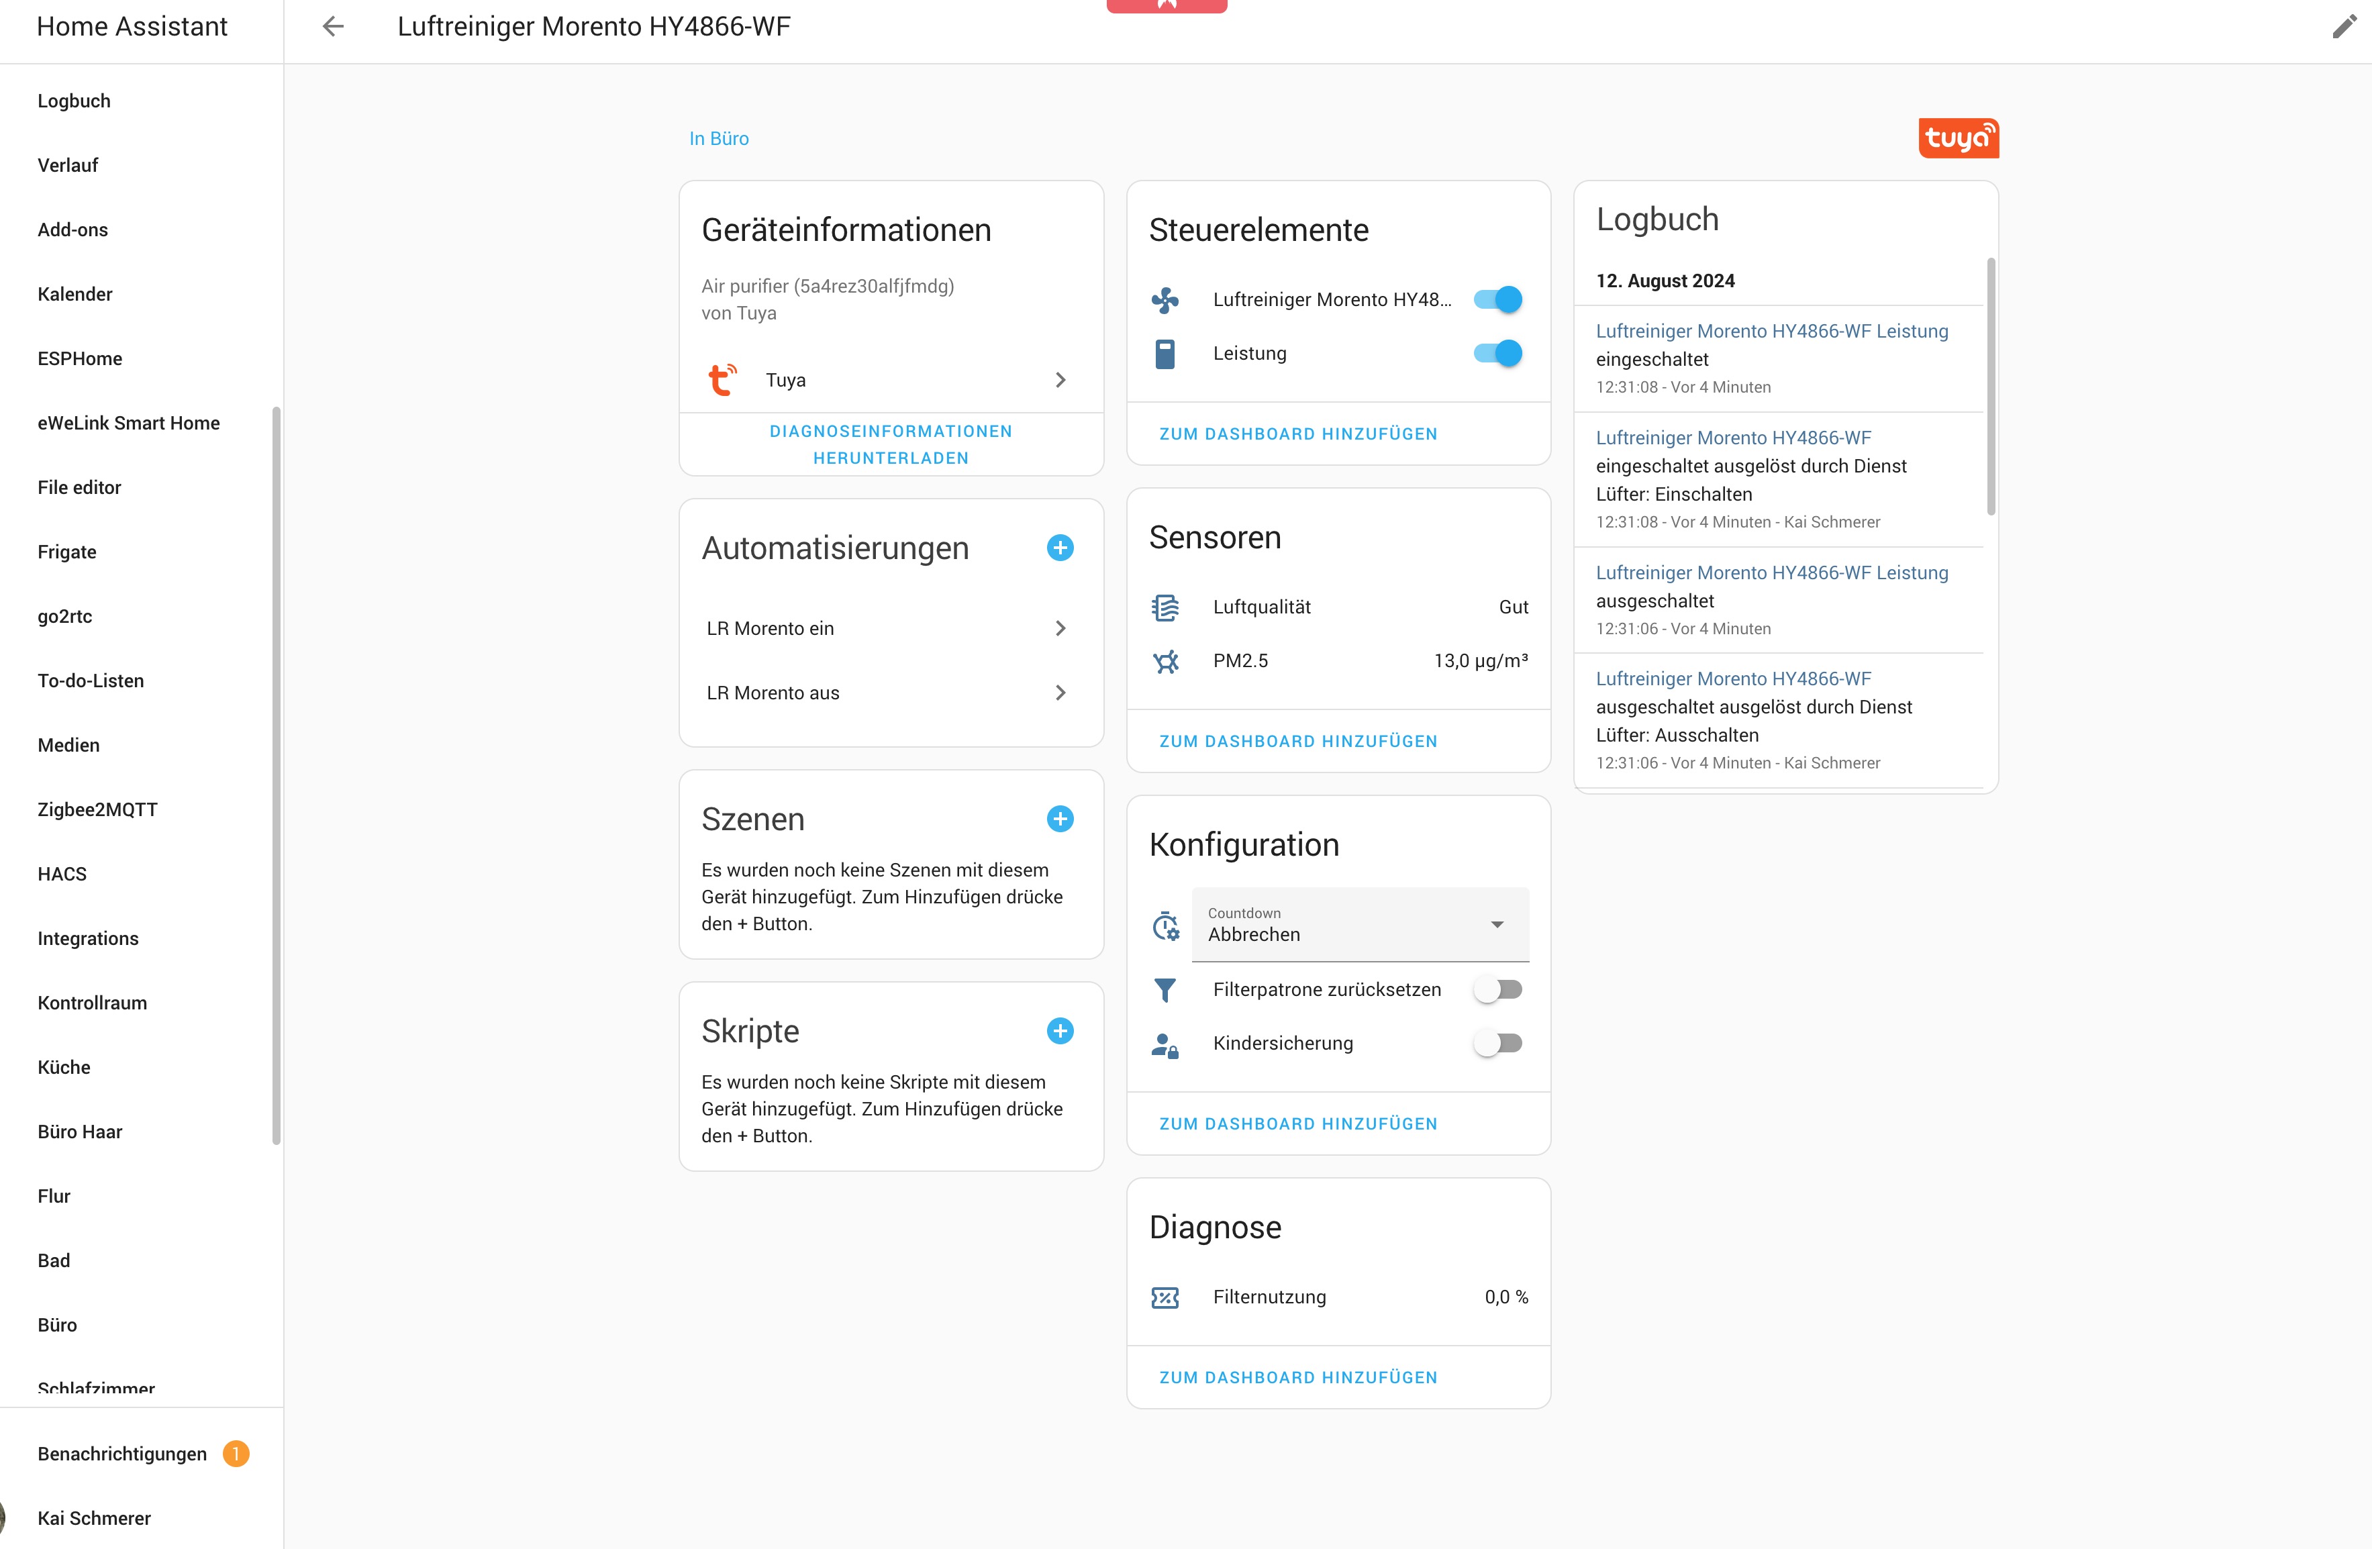Click the back arrow icon

coord(333,27)
